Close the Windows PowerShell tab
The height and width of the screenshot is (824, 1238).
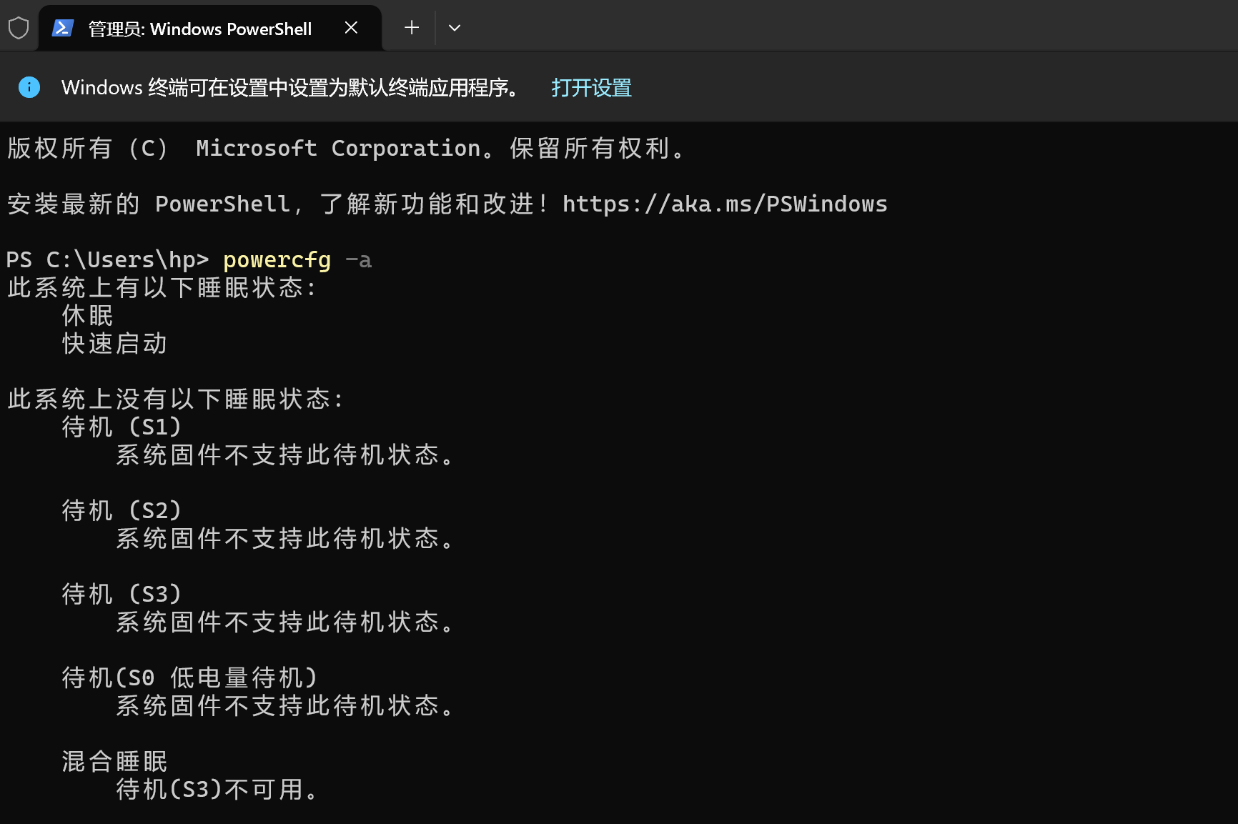[x=351, y=28]
